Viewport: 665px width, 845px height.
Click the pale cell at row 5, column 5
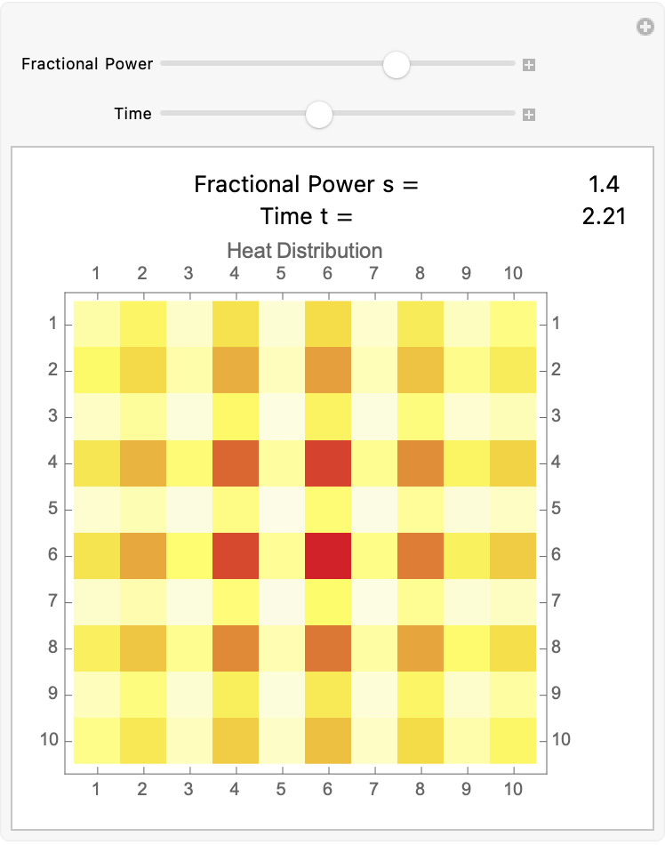tap(282, 510)
